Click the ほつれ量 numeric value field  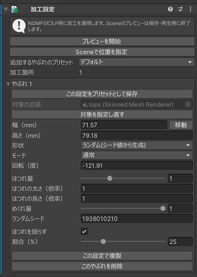(x=180, y=179)
